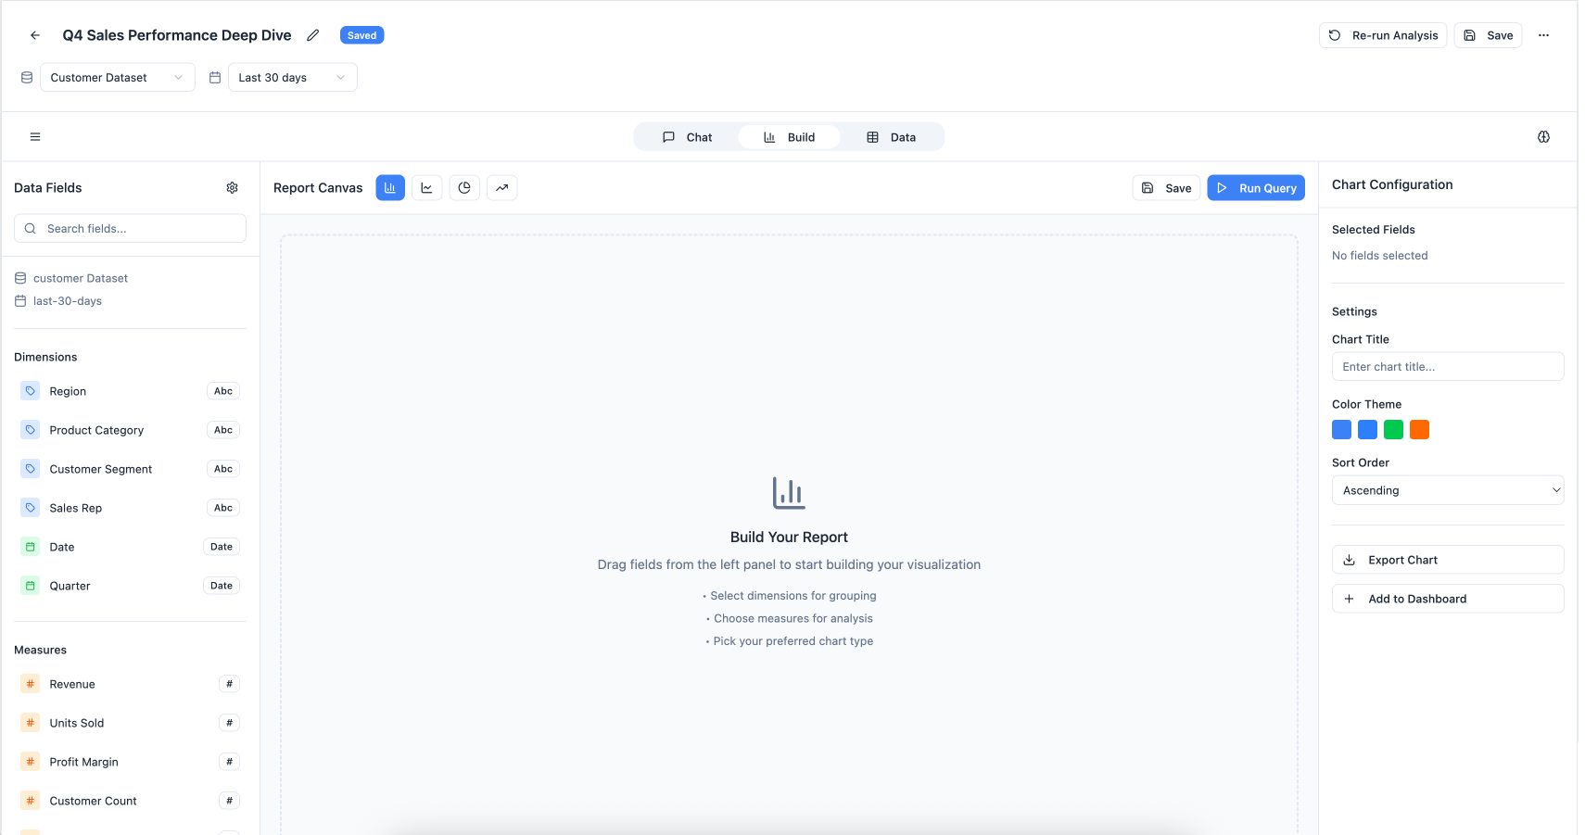This screenshot has width=1585, height=835.
Task: Click the Re-run Analysis button
Action: [x=1382, y=35]
